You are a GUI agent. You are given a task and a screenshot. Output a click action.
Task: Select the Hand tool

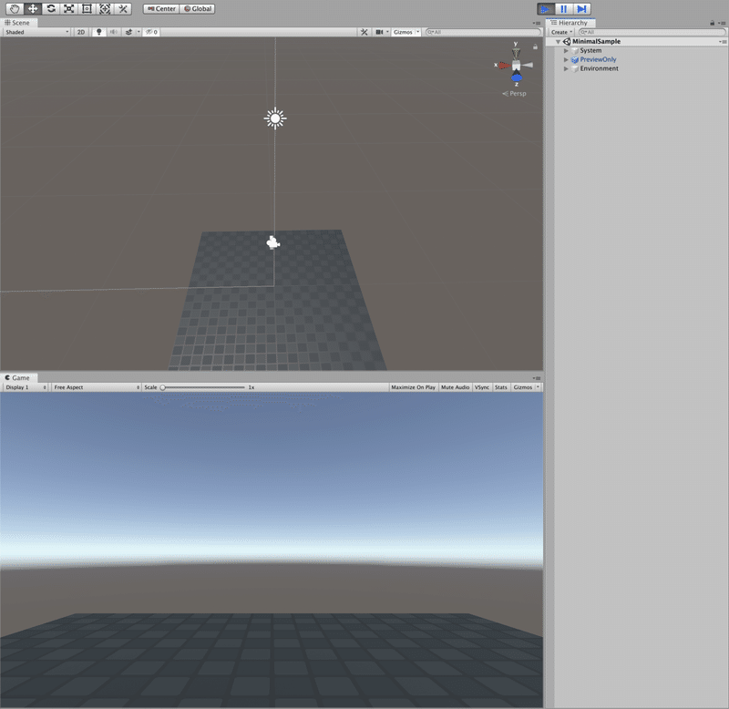coord(15,9)
